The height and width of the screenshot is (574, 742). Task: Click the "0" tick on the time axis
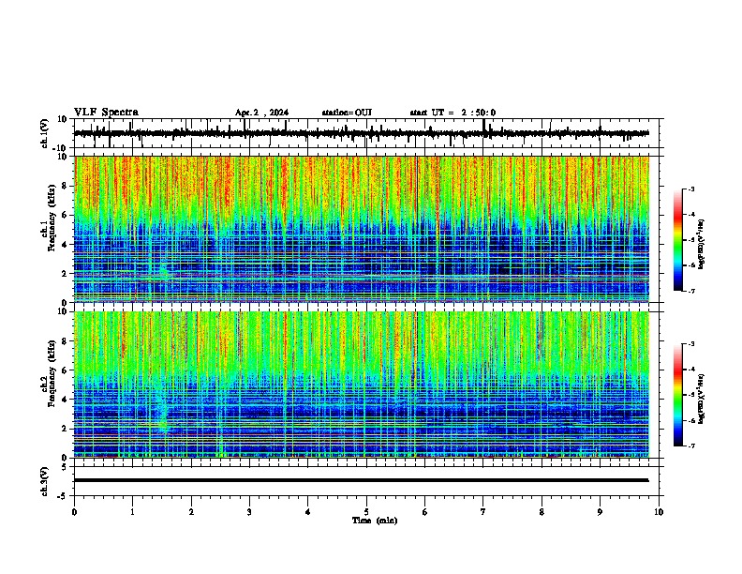point(74,512)
